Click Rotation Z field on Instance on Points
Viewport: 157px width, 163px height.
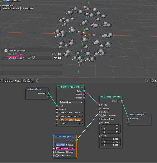point(111,132)
